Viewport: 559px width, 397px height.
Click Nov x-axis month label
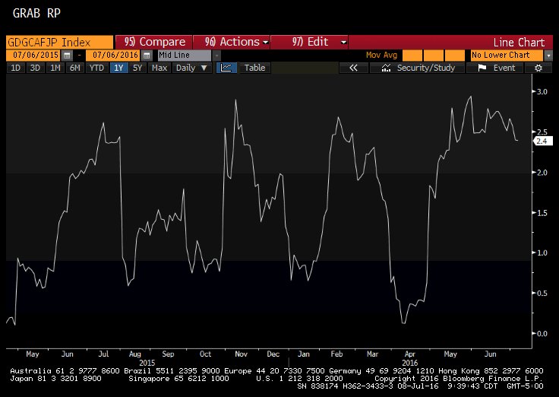click(x=241, y=354)
